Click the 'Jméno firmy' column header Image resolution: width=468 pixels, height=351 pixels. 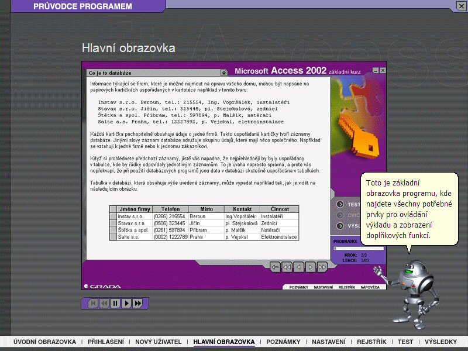(135, 209)
